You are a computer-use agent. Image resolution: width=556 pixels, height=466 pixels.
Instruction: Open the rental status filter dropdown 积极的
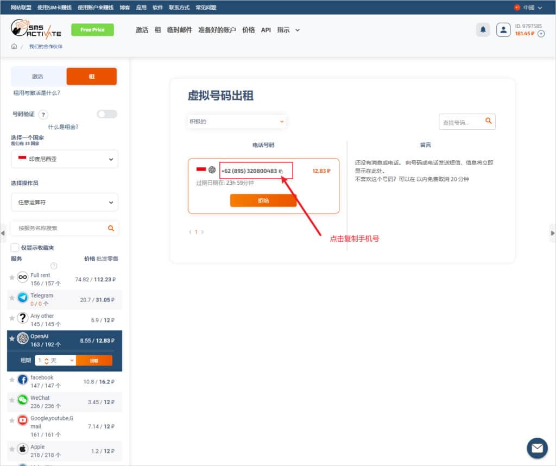pos(237,121)
